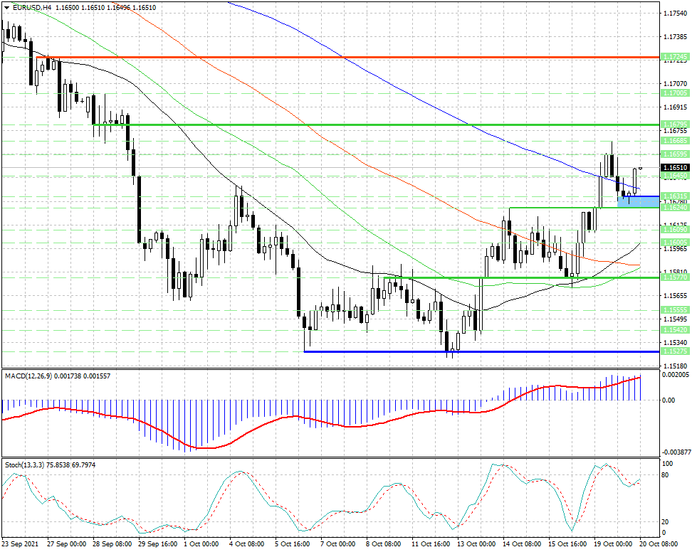Click the triangle arrow beside EURUSD,H4 title
The image size is (692, 552).
6,8
